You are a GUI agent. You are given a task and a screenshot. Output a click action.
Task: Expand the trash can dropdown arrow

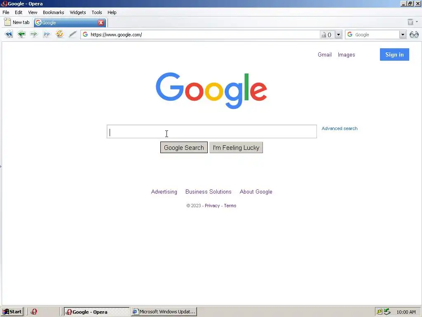tap(417, 22)
